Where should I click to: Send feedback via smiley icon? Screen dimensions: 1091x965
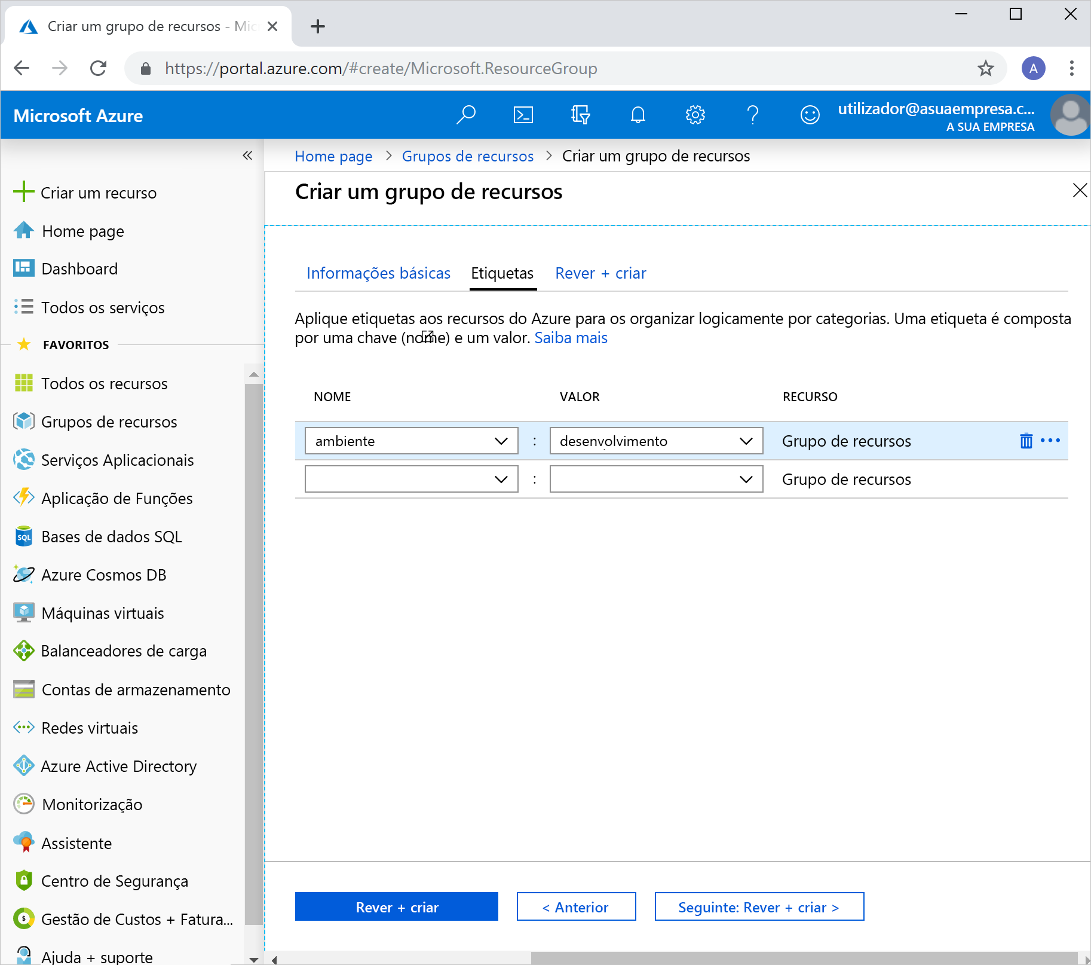click(x=810, y=115)
